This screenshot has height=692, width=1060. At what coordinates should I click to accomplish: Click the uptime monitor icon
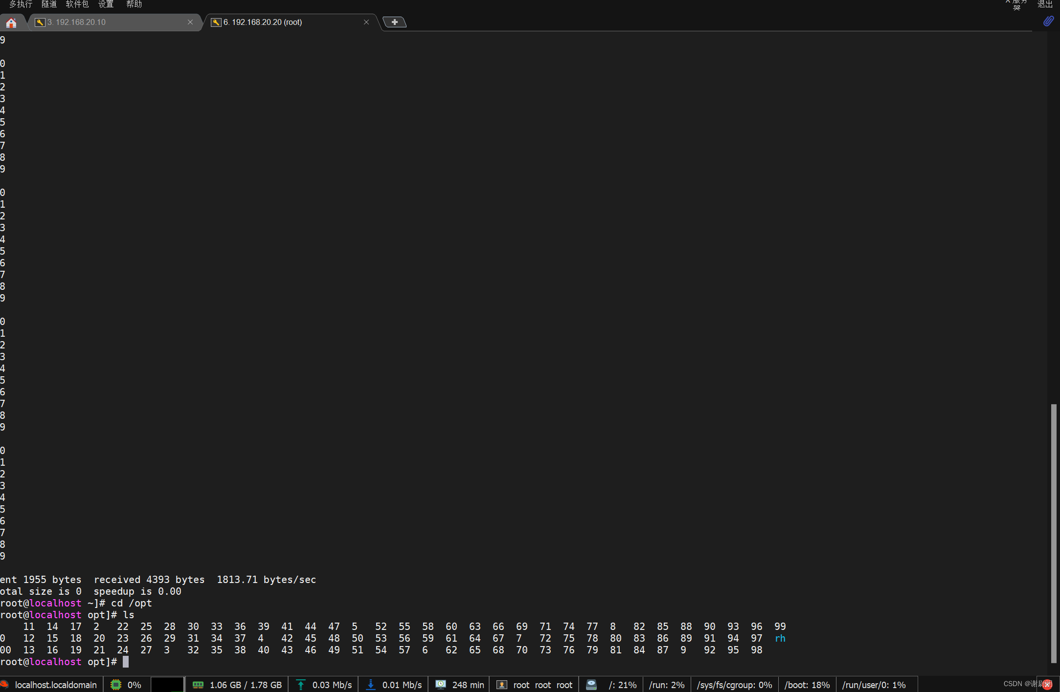(x=441, y=685)
